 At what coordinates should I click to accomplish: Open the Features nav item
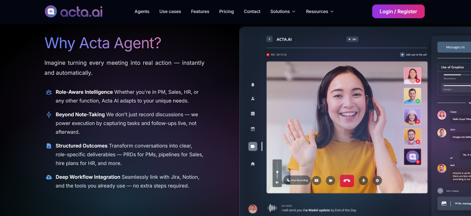[x=200, y=11]
